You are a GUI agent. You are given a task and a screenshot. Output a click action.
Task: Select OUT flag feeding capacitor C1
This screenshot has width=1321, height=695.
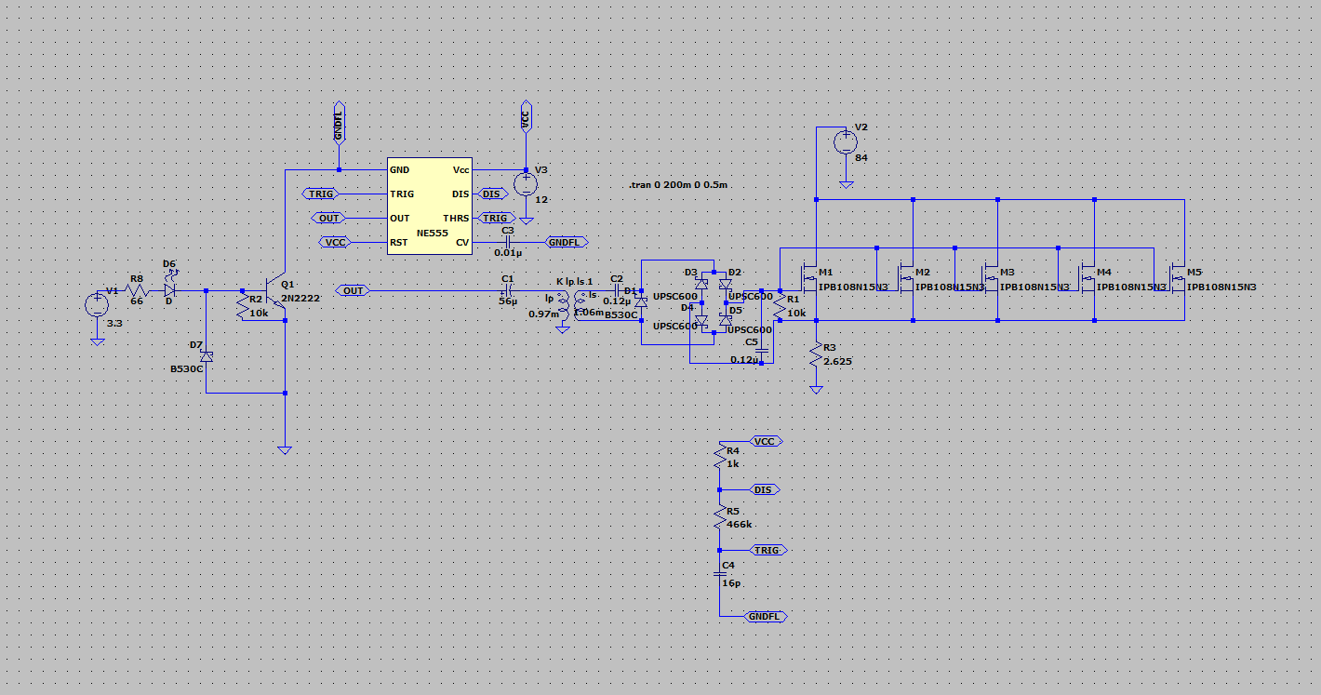coord(353,290)
